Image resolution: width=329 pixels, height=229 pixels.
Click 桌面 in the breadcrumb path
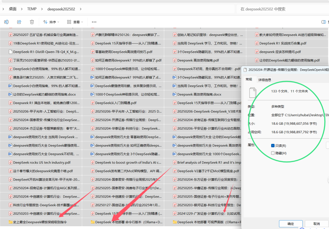click(12, 9)
